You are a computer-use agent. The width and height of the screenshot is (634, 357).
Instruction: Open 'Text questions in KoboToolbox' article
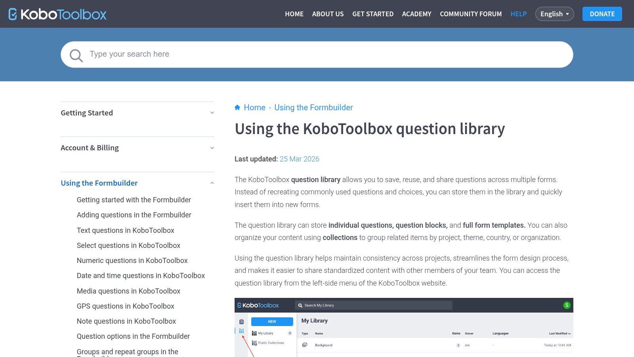126,230
